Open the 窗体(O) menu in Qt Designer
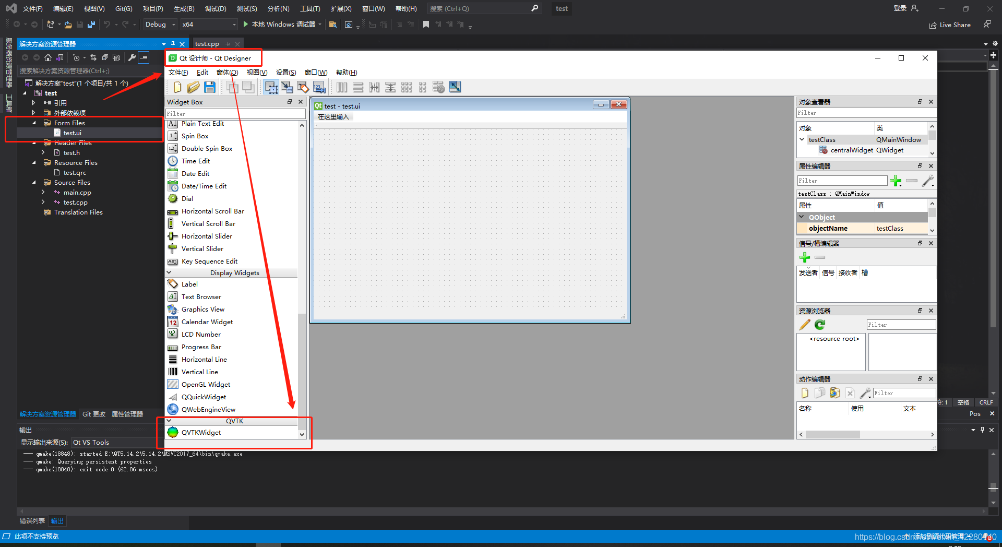 227,73
